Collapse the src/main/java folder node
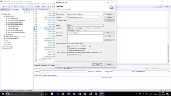171x96 pixels. coord(3,16)
